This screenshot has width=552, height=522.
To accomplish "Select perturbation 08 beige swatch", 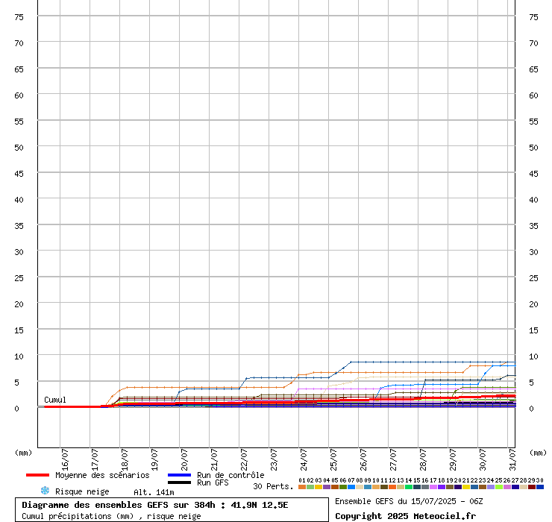I will tap(360, 487).
